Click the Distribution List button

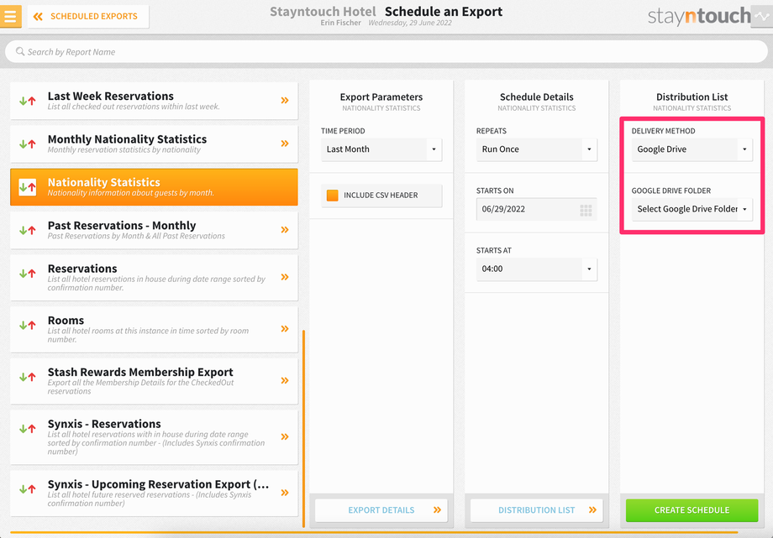click(536, 510)
